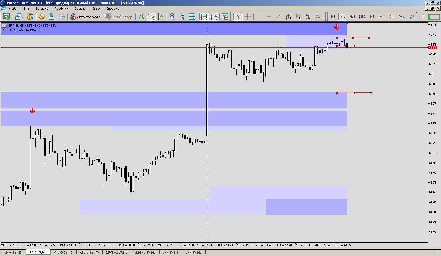
Task: Expand the drawing objects dropdown arrow
Action: 323,17
